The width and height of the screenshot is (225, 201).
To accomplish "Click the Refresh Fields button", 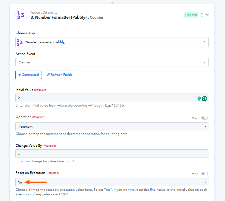I will coord(59,75).
